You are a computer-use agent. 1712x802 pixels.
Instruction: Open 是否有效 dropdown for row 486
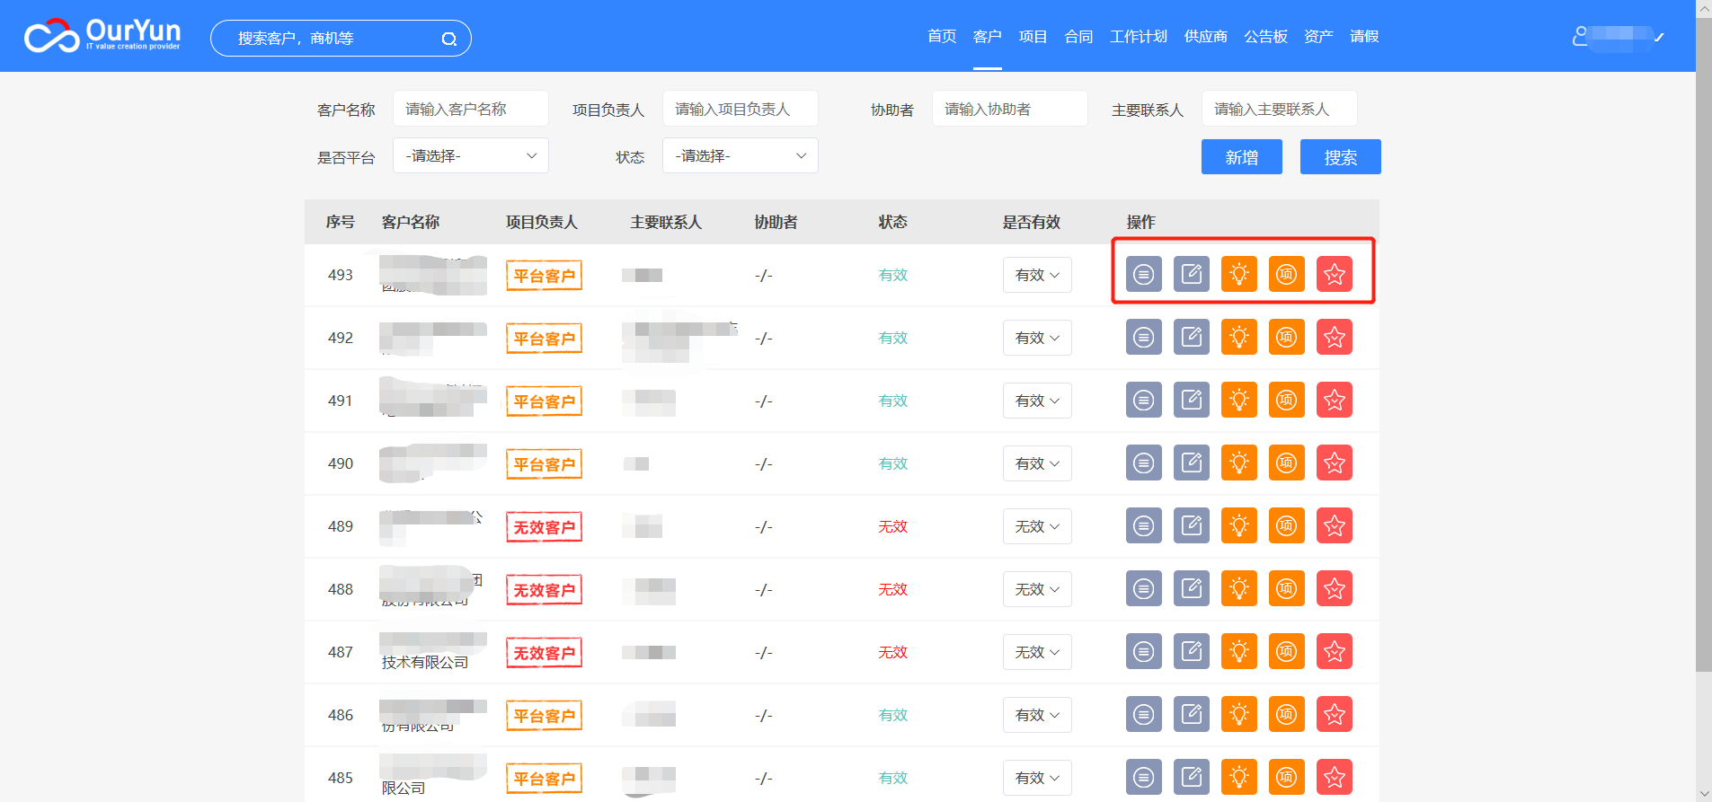[1037, 715]
